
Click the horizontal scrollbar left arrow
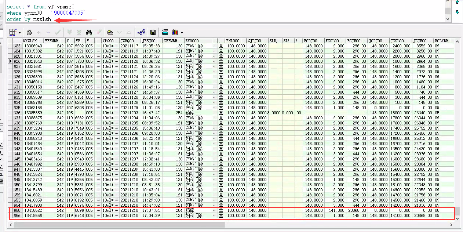point(11,225)
